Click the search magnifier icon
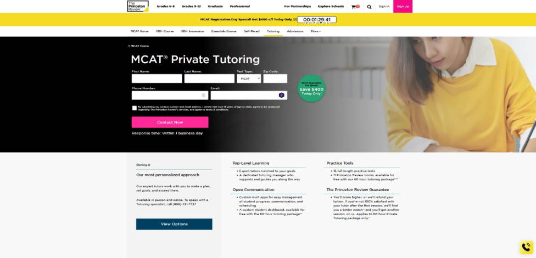536x258 pixels. 369,7
